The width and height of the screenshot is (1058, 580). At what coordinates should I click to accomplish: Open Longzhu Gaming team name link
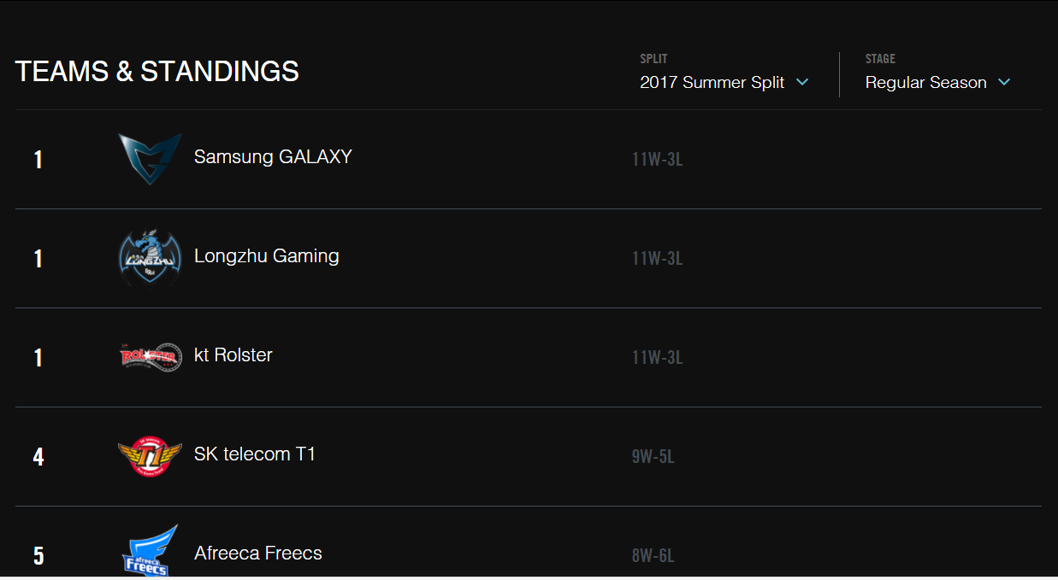point(267,256)
